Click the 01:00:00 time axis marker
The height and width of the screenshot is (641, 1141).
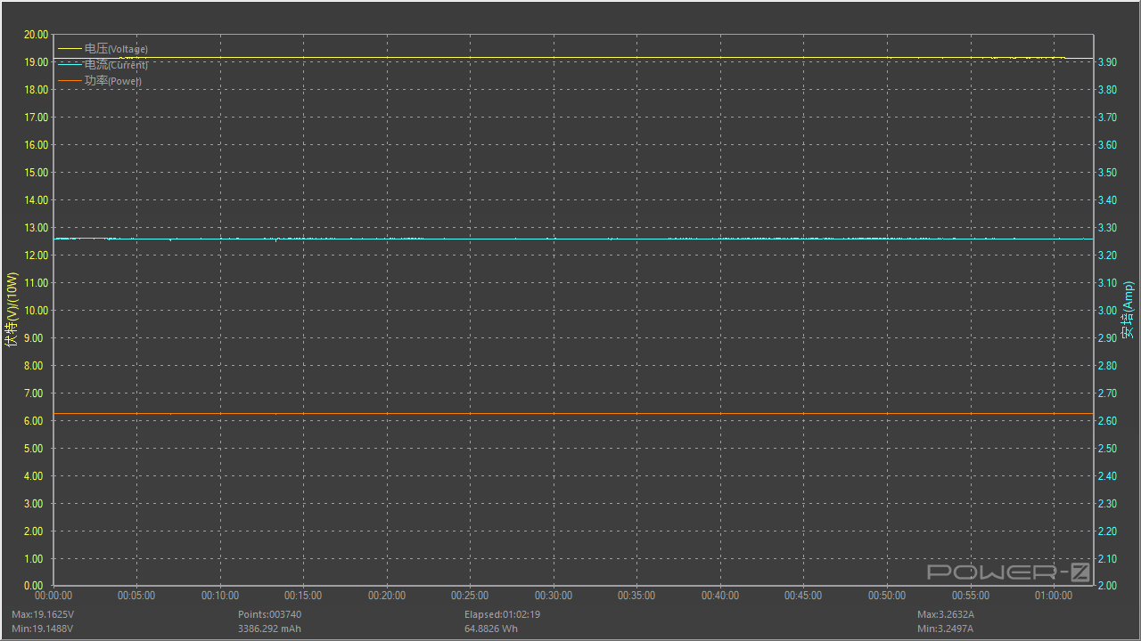[x=1053, y=596]
